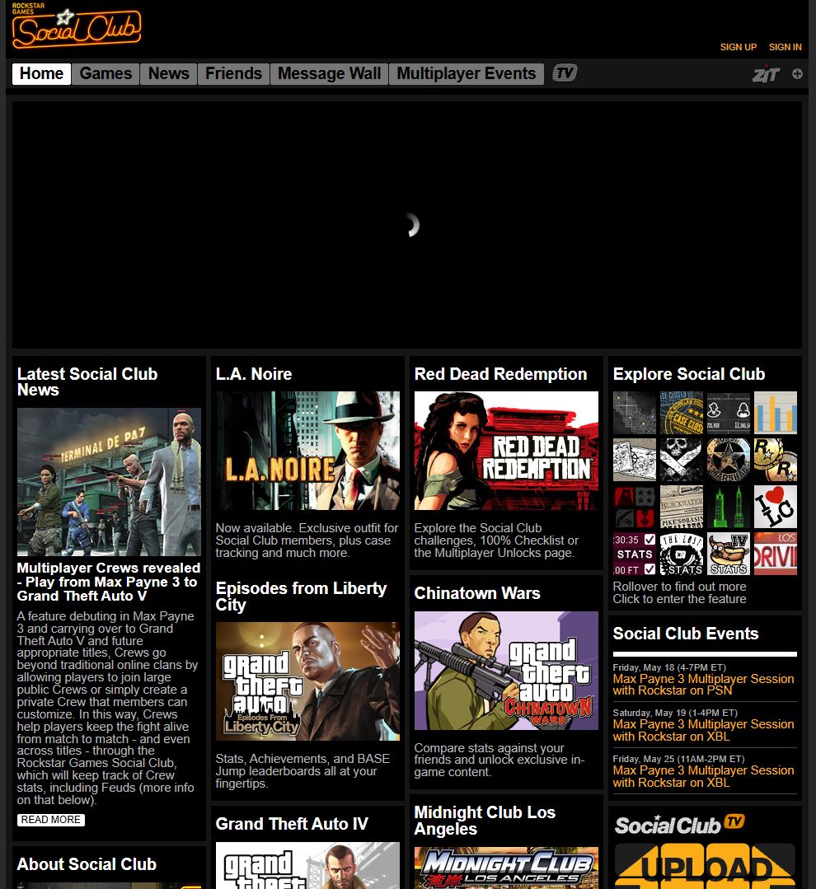Go to the Friends tab
Image resolution: width=816 pixels, height=889 pixels.
pos(233,73)
